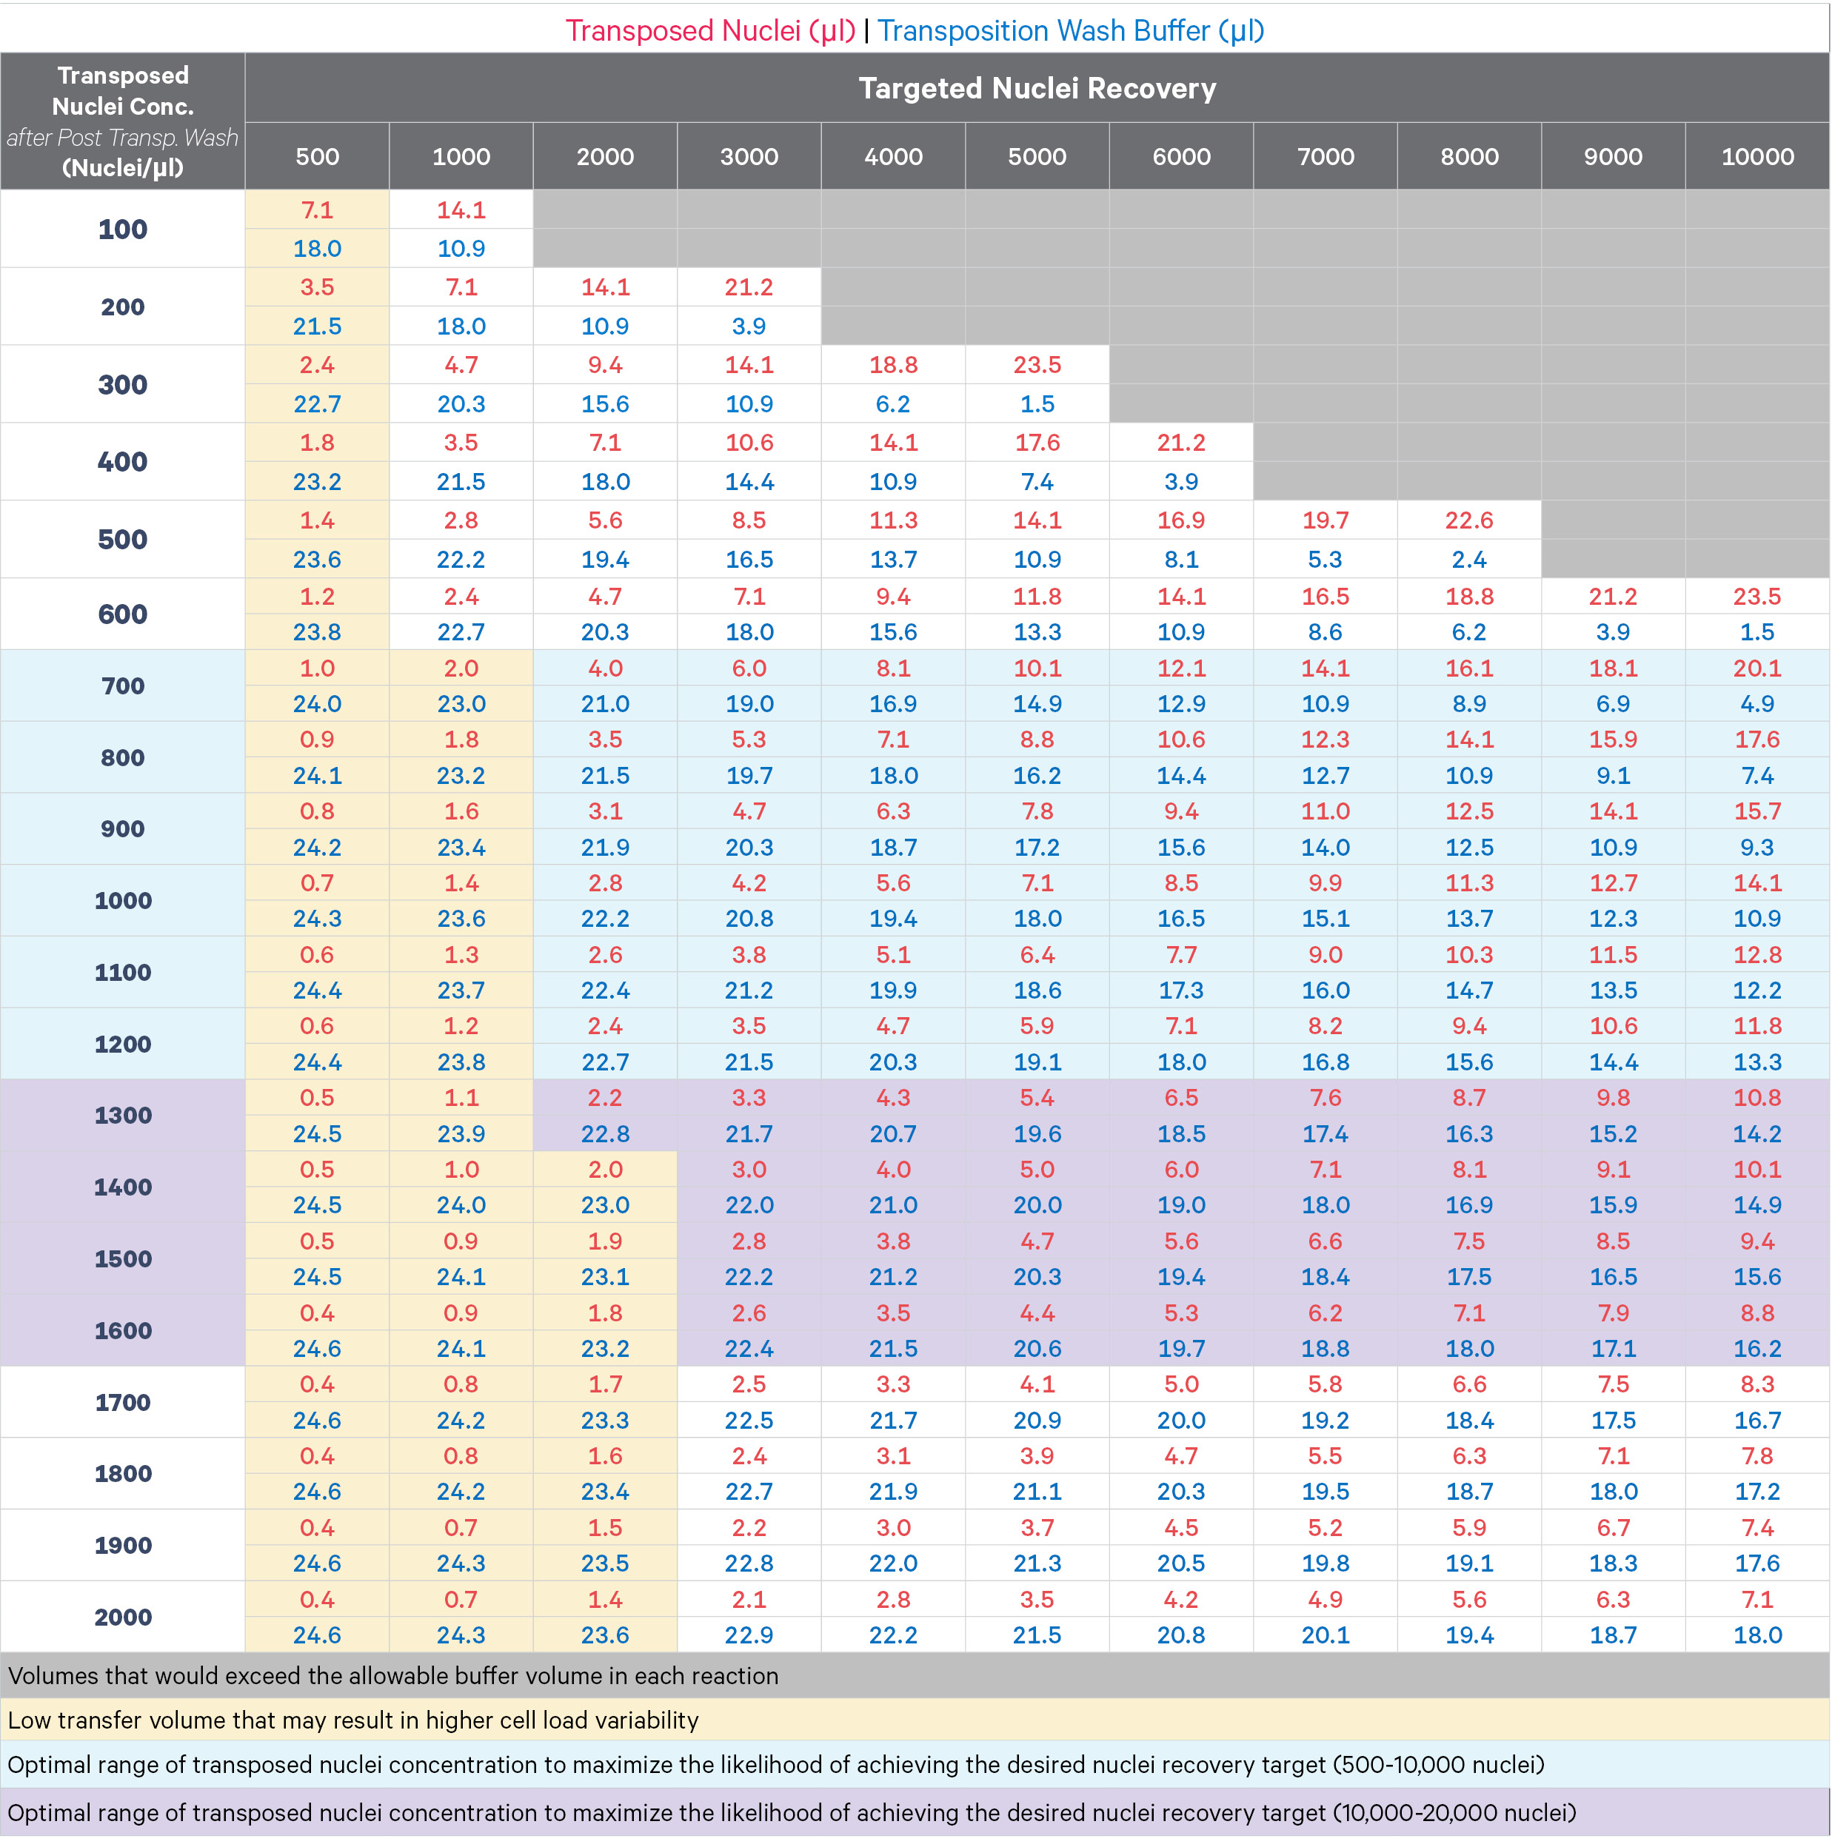Select the 10000 column header
This screenshot has width=1835, height=1847.
point(1757,157)
